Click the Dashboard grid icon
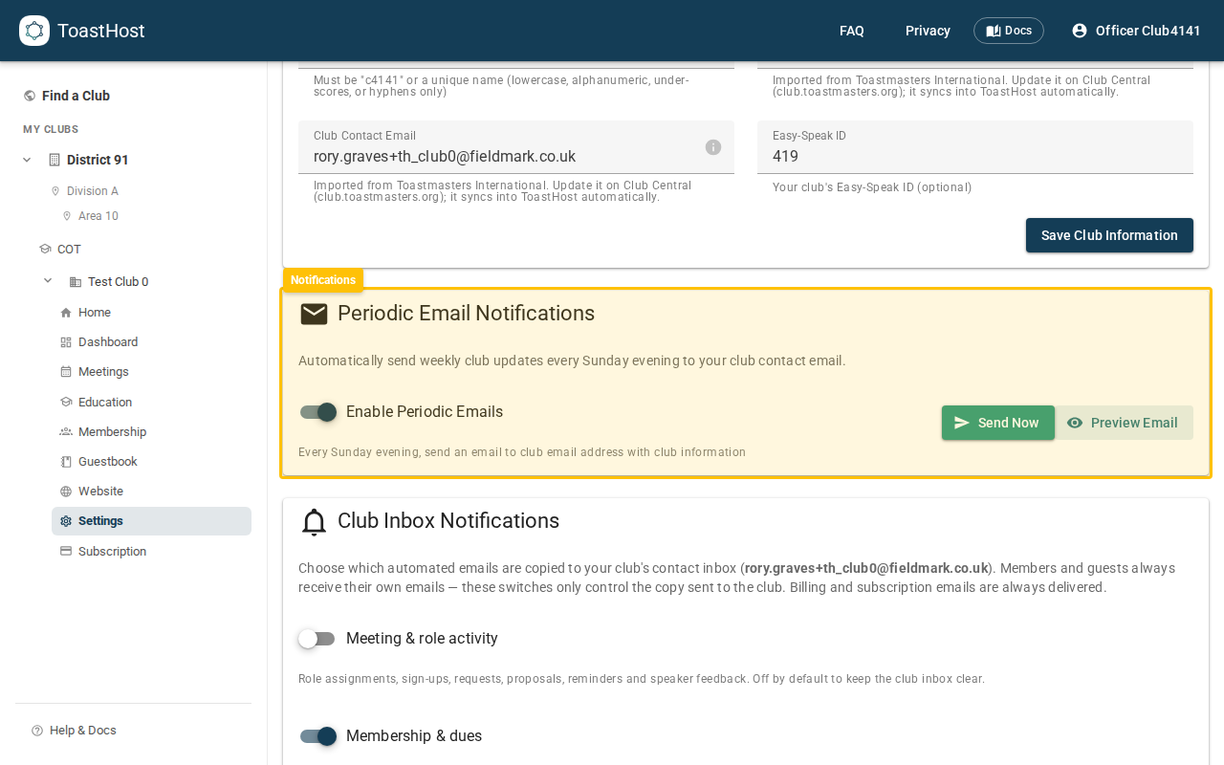 click(66, 342)
